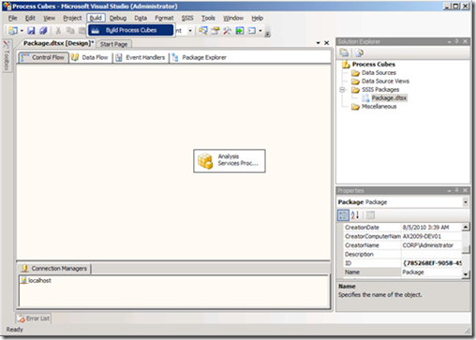The width and height of the screenshot is (476, 340).
Task: Switch to the Event Handlers tab
Action: pos(141,57)
